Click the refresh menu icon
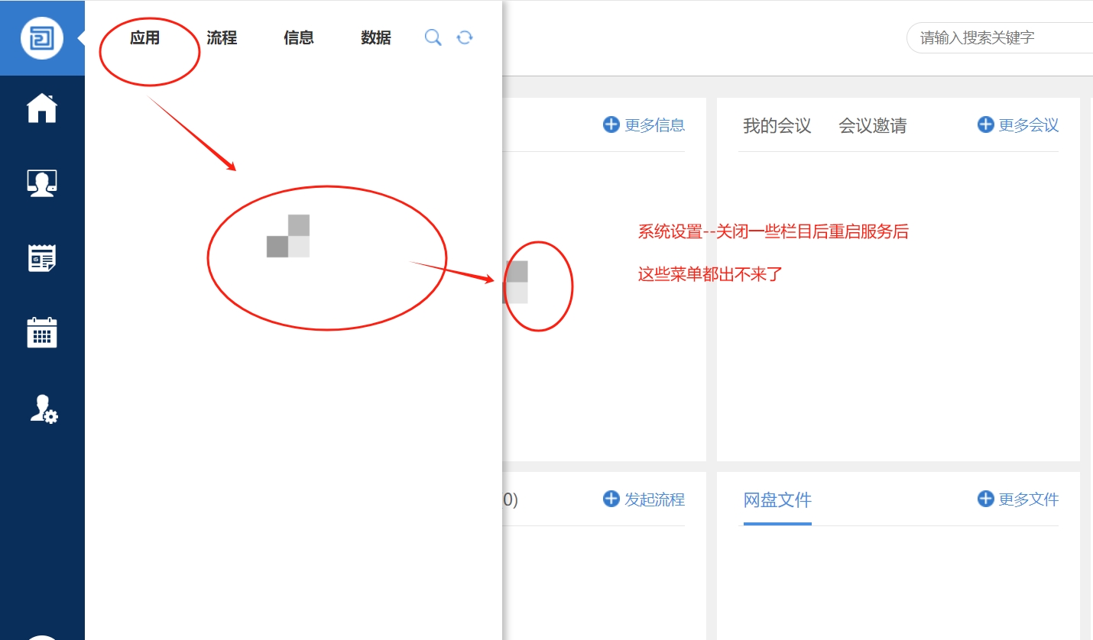This screenshot has height=640, width=1093. [465, 37]
